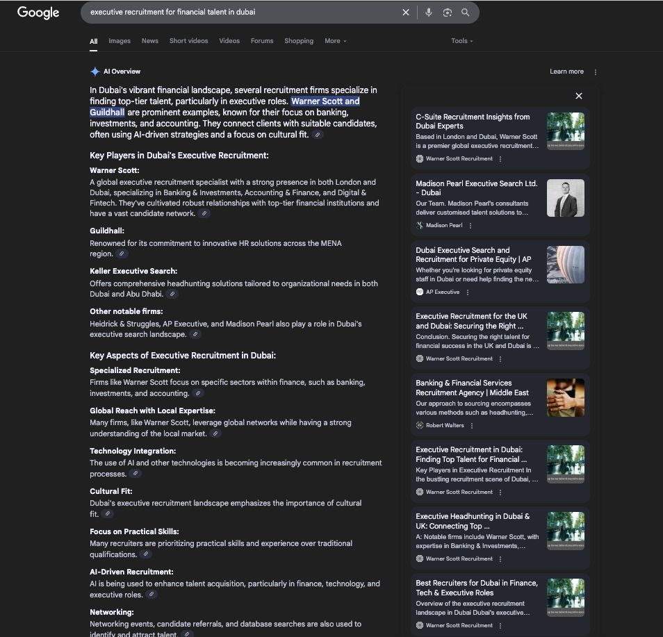The width and height of the screenshot is (663, 637).
Task: Open source link icon after AI-Driven Recruitment text
Action: 152,595
